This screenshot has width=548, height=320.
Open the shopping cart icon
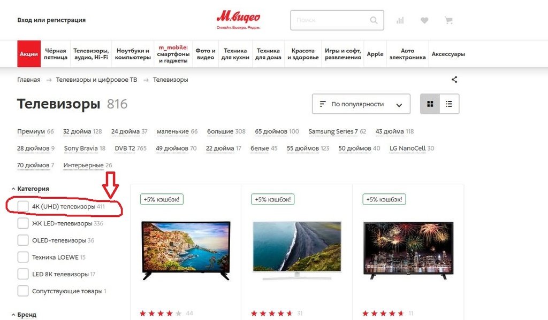(x=449, y=21)
